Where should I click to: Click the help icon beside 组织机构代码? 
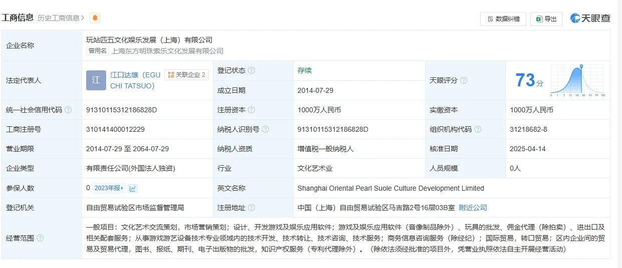[x=478, y=129]
